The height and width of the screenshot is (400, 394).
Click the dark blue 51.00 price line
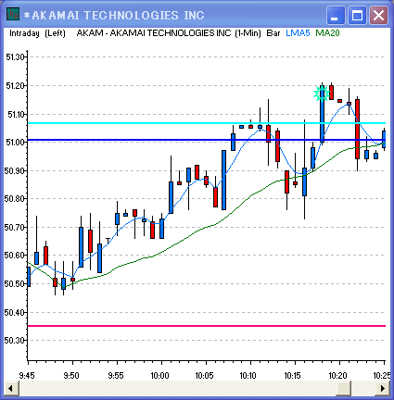tap(207, 140)
